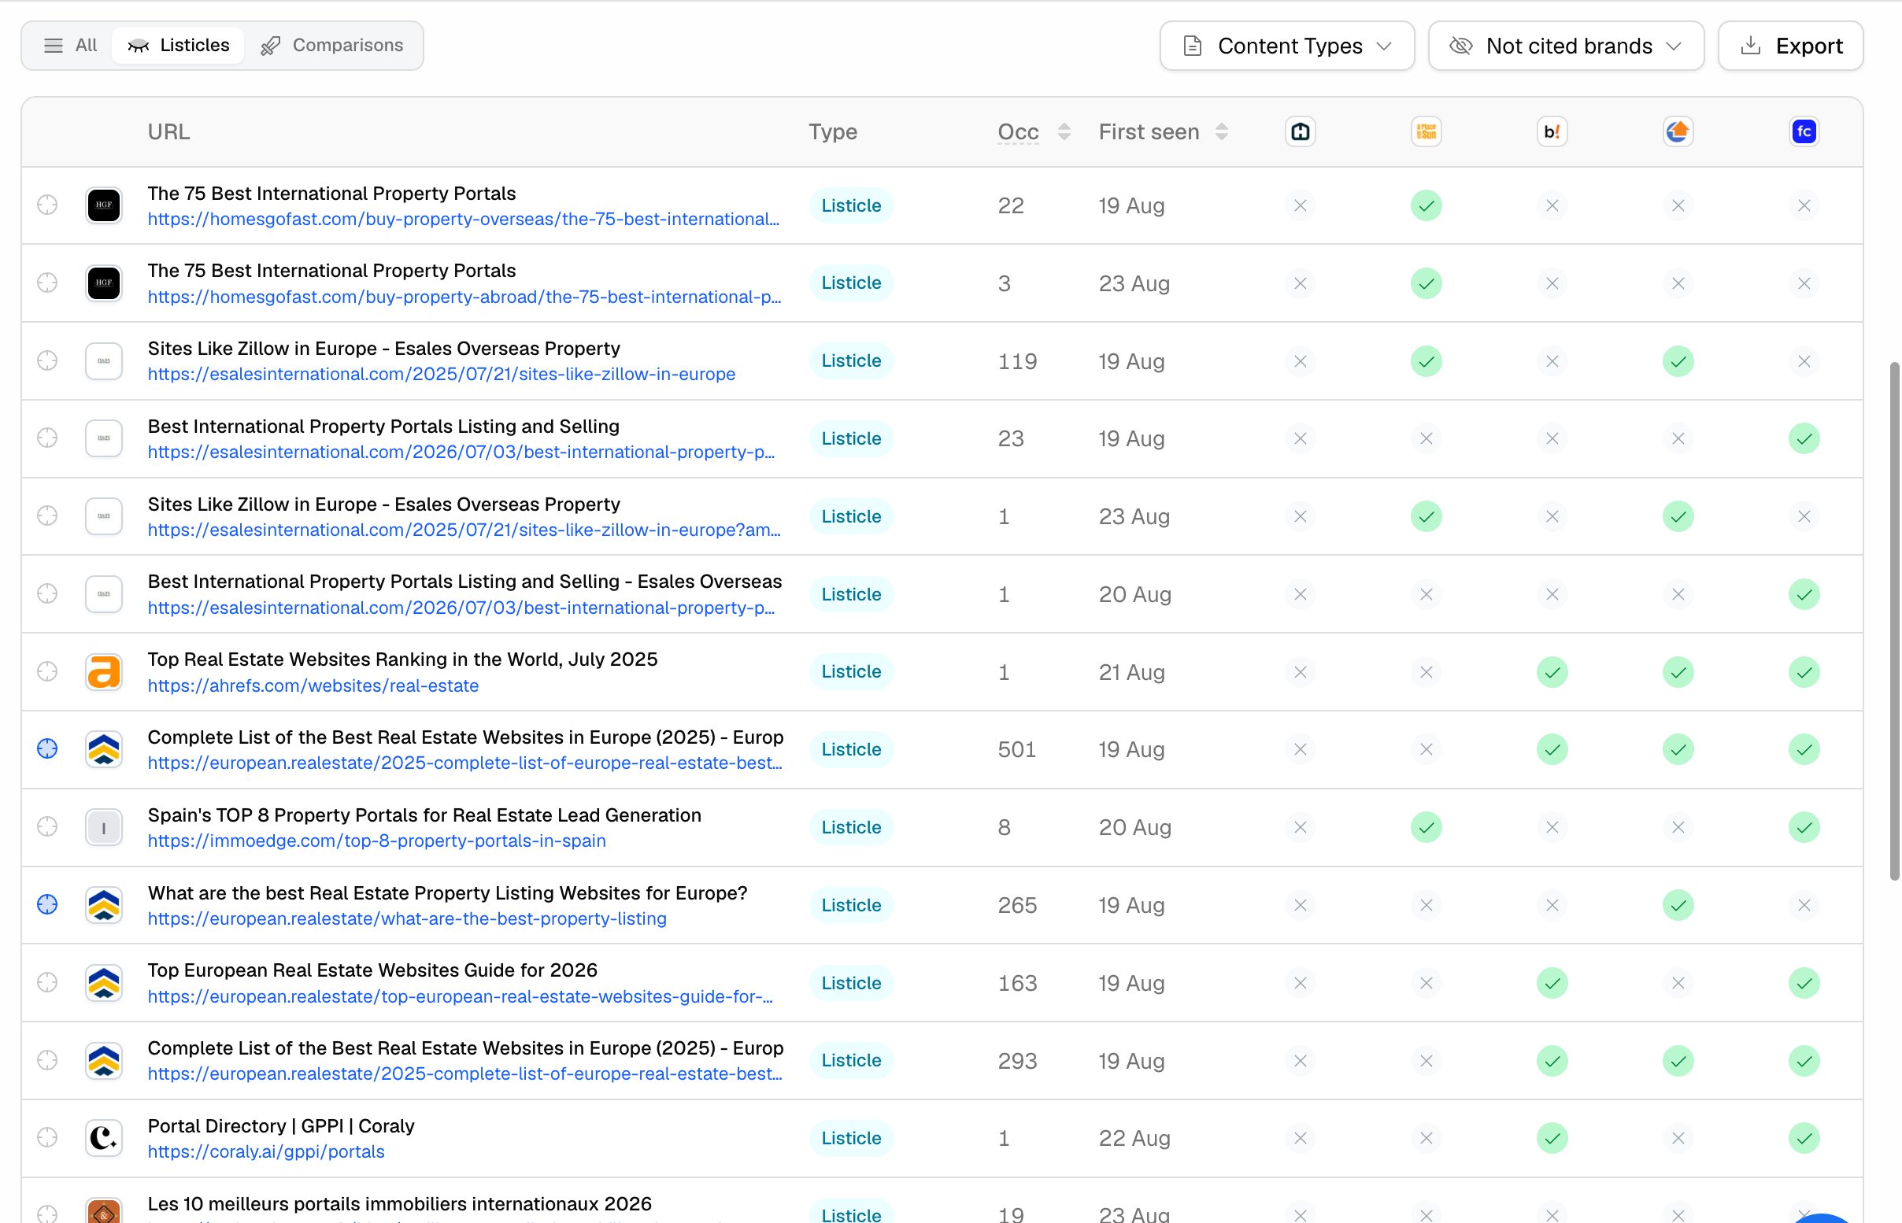
Task: Click the title 'Top Real Estate Websites Ranking in the World, July 2025'
Action: 402,660
